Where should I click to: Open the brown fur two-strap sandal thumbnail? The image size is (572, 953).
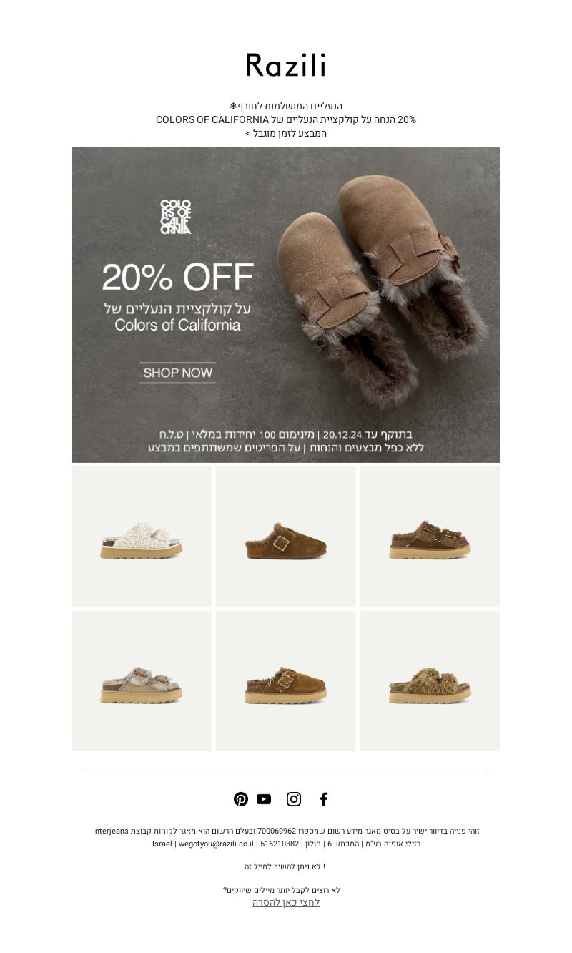[x=430, y=537]
